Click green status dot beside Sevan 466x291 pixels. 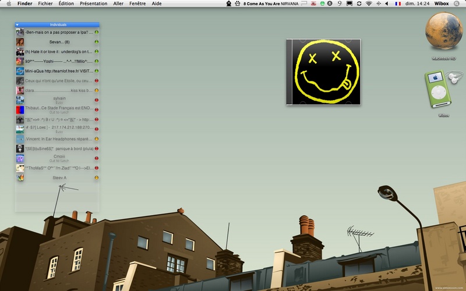click(96, 42)
